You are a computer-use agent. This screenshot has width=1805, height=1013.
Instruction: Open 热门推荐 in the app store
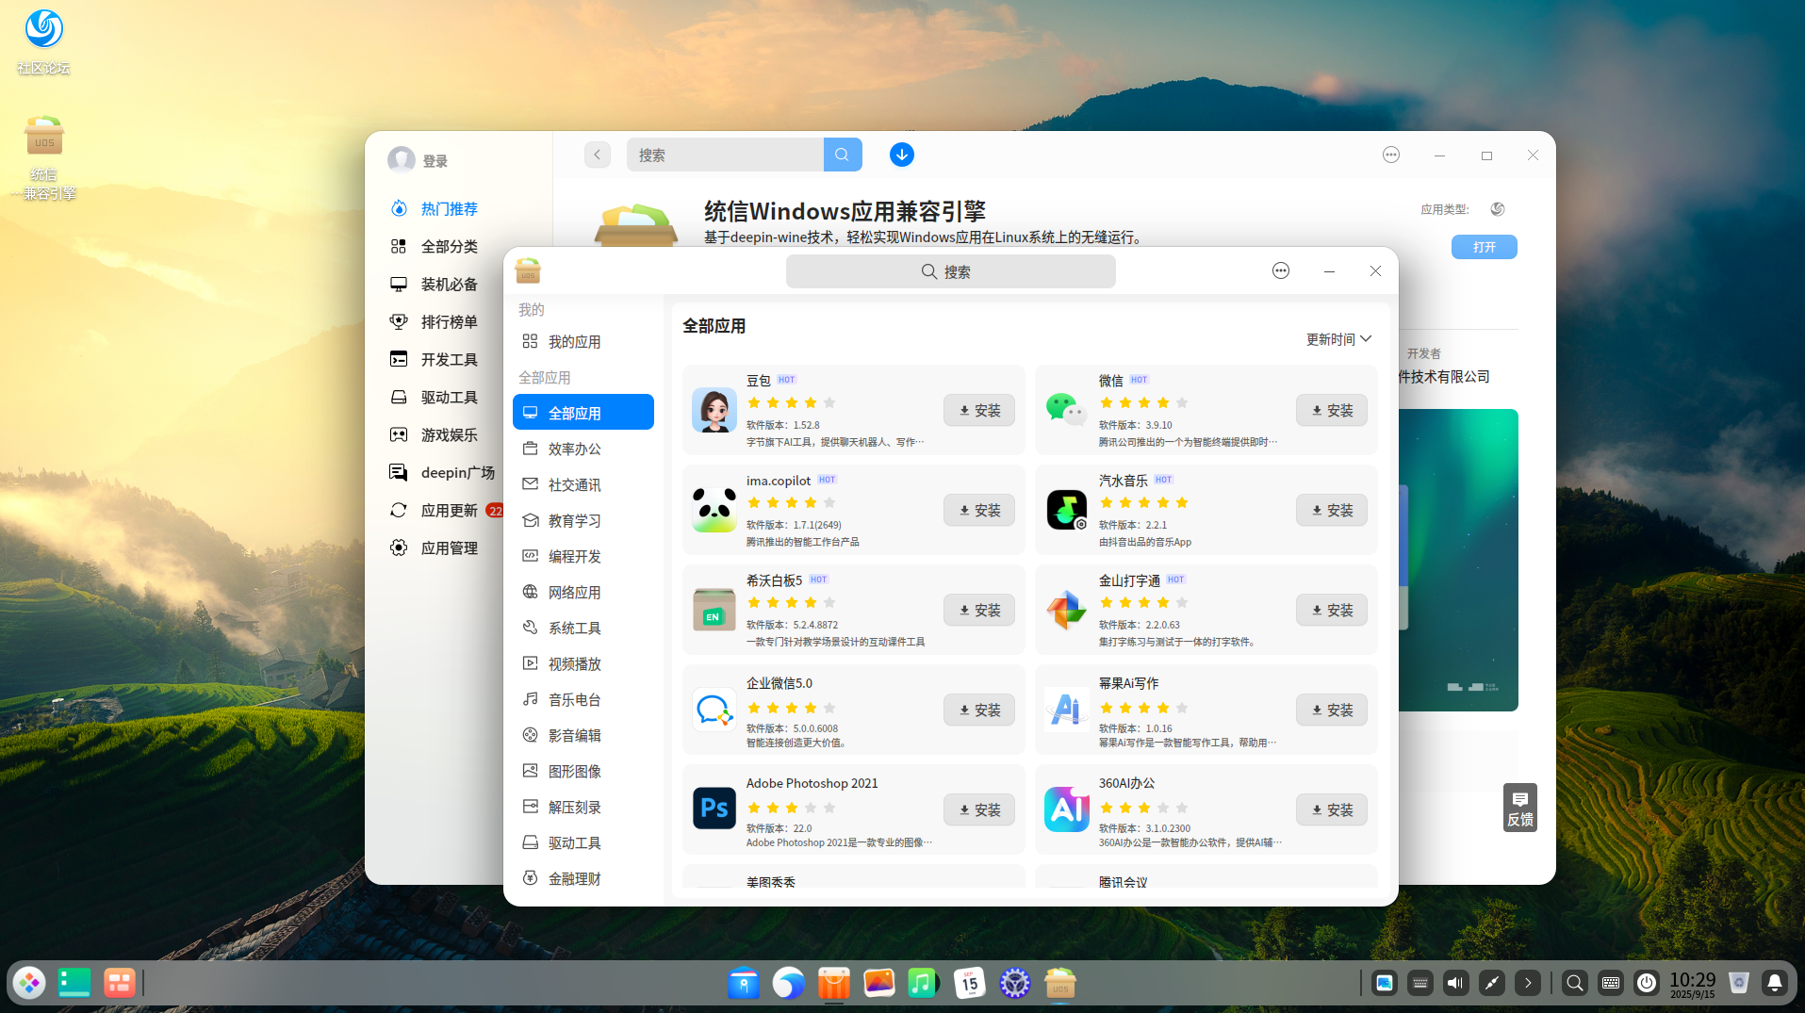450,208
